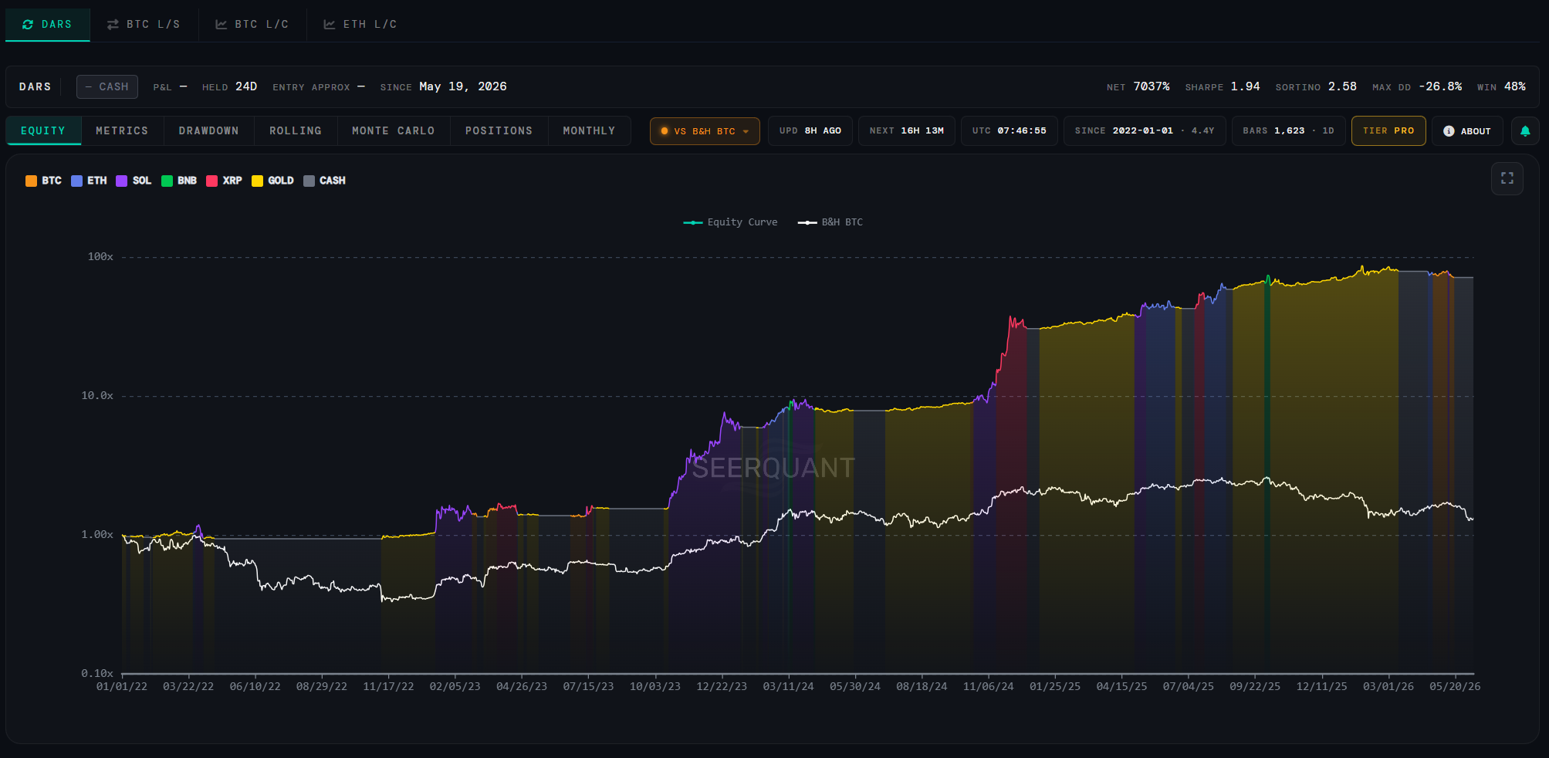Click the BTC L/S swap arrows icon

[x=113, y=25]
